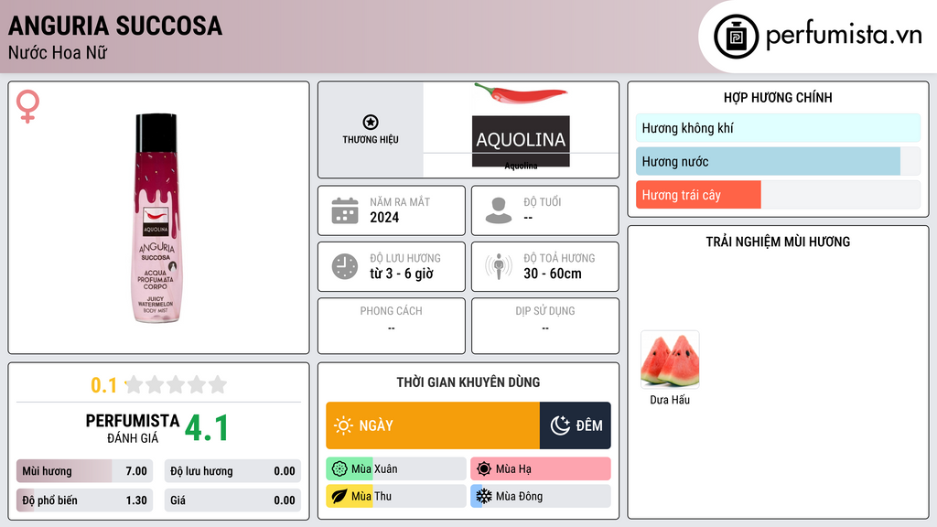The image size is (937, 527).
Task: Click the female gender symbol icon
Action: coord(28,106)
